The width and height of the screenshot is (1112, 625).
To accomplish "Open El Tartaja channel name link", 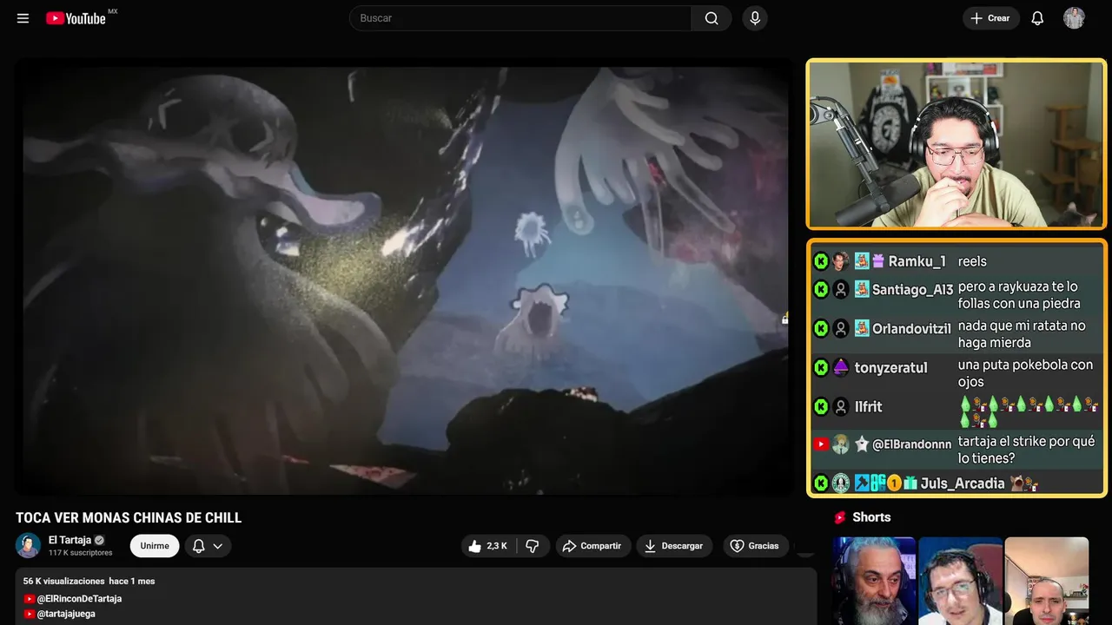I will click(69, 540).
